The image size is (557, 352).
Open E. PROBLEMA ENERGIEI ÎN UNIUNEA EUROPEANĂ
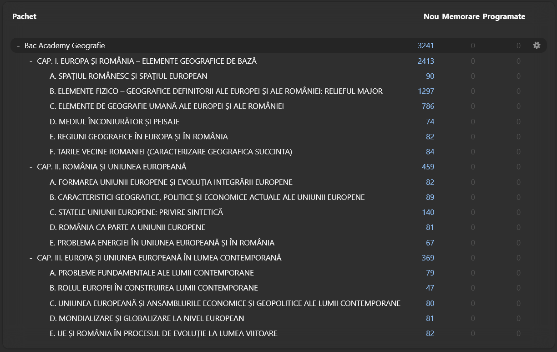[162, 243]
